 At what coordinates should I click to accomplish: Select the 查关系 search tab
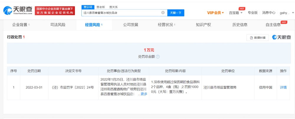coord(114,7)
